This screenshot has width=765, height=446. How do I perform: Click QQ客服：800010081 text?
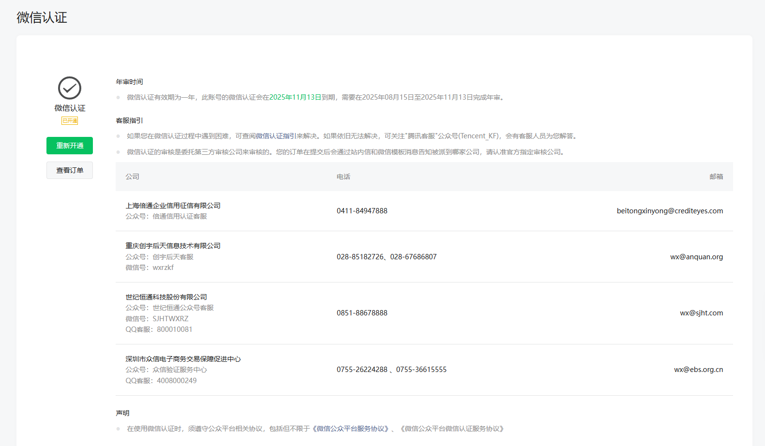[x=159, y=329]
